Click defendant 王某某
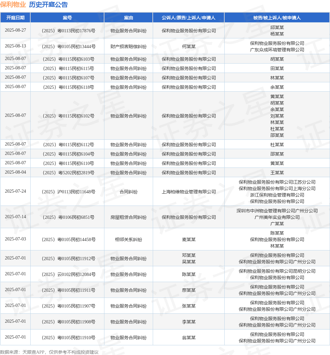Image resolution: width=330 pixels, height=355 pixels. [277, 173]
